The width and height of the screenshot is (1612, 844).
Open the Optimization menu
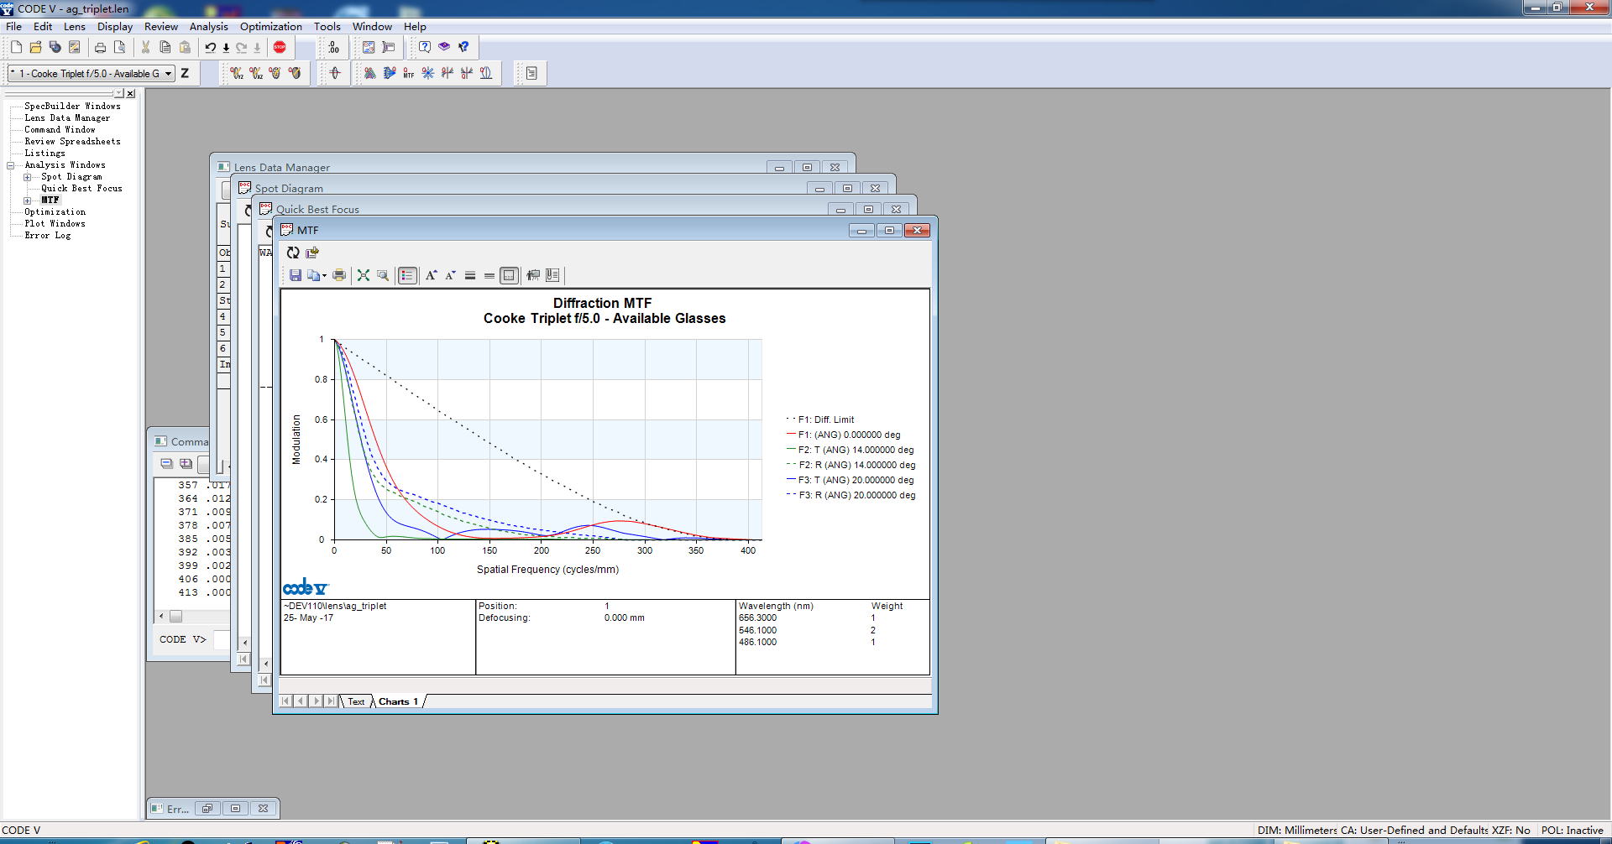(271, 26)
